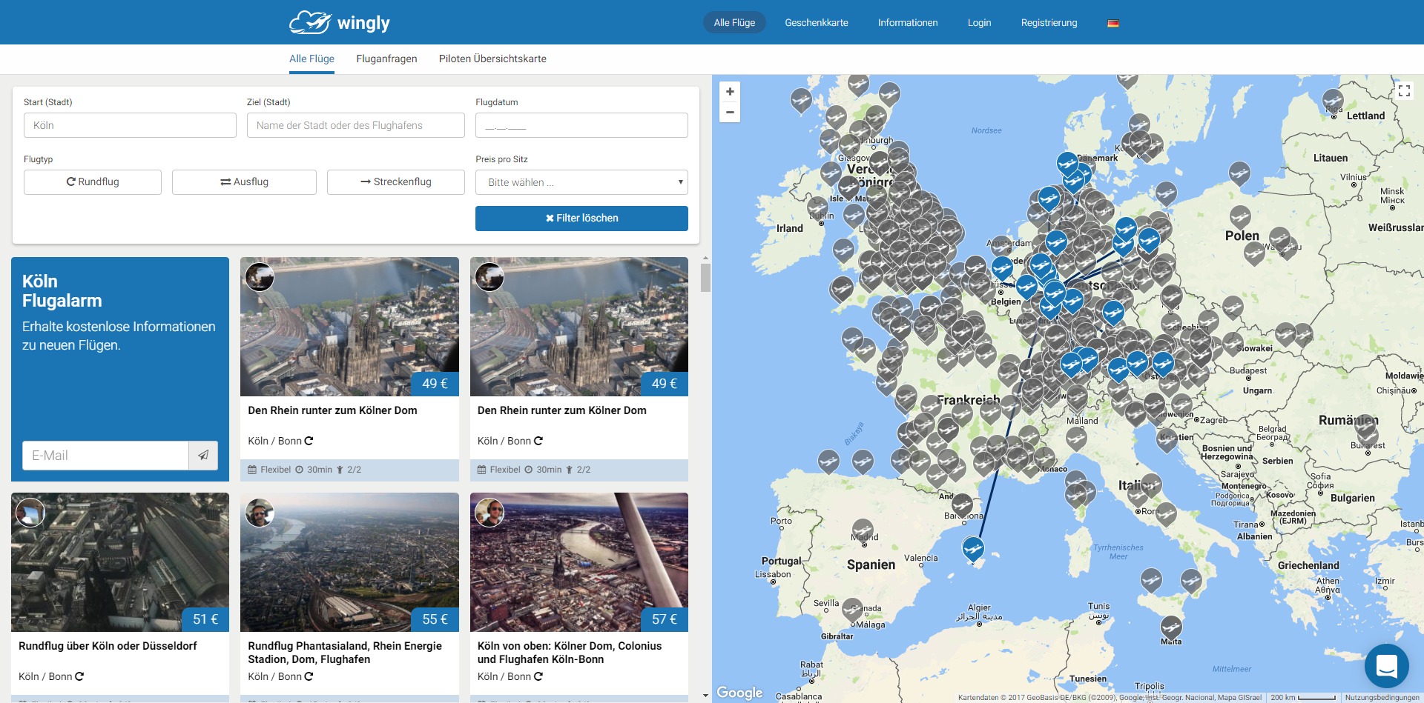Click the Google logo on the map
The image size is (1424, 703).
click(x=739, y=693)
